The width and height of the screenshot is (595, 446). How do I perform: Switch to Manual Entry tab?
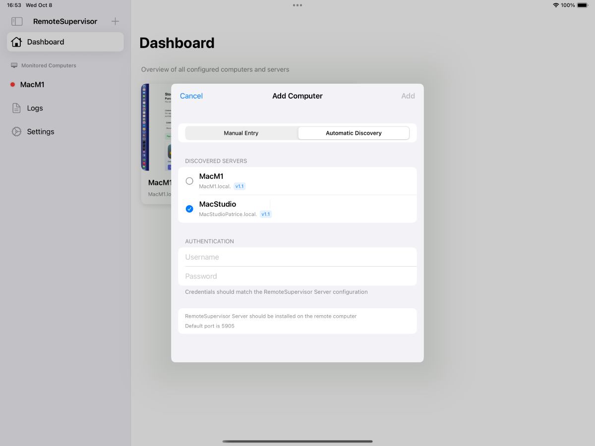pyautogui.click(x=241, y=133)
